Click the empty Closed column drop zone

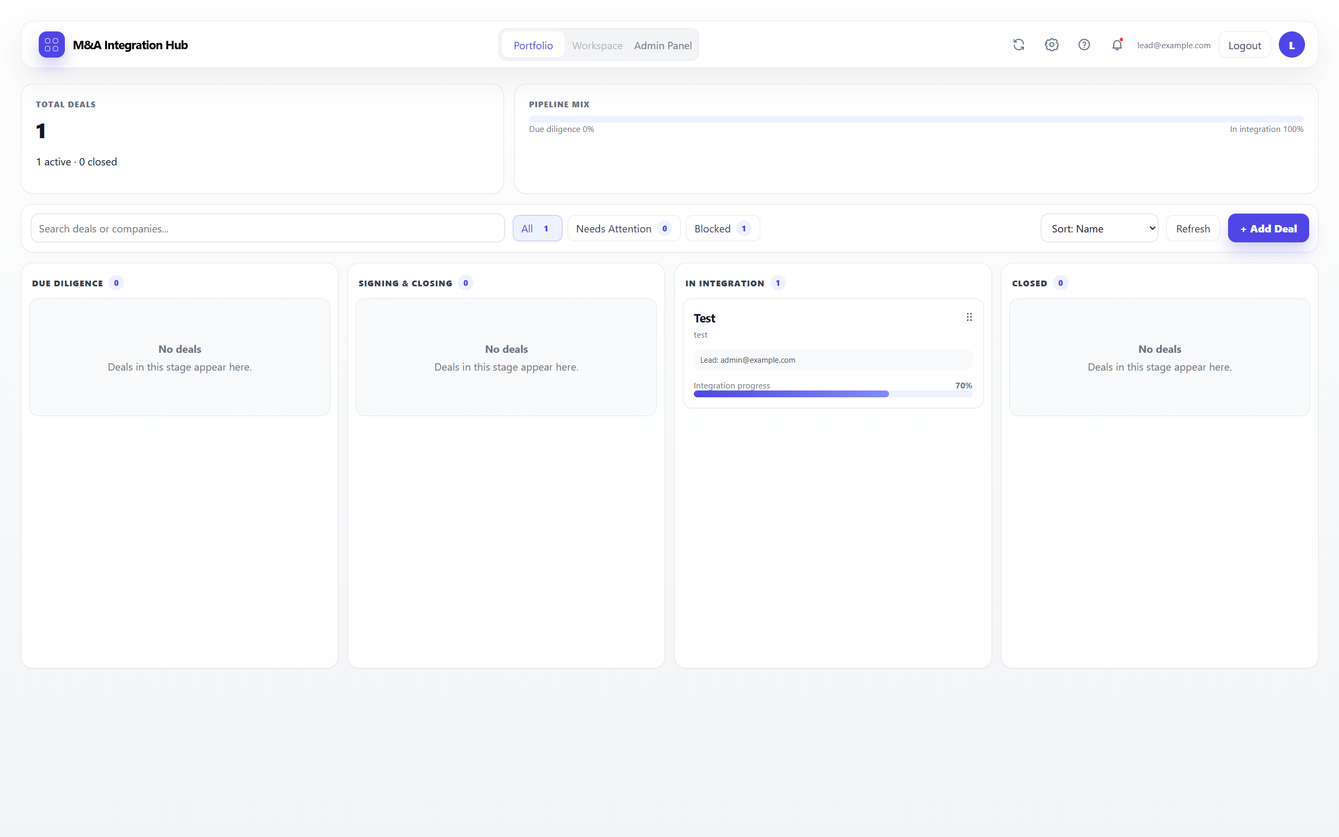pos(1159,358)
